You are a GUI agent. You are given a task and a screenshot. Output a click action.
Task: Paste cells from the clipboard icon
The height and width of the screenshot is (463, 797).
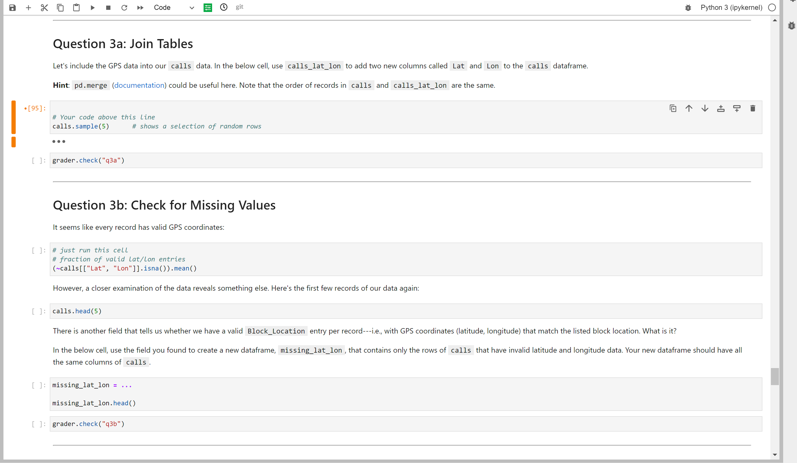point(76,8)
